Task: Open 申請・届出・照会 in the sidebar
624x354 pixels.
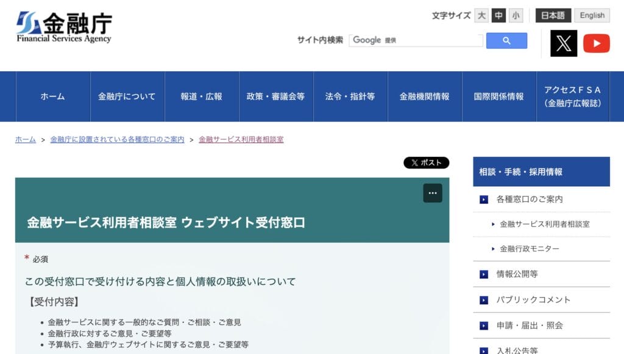Action: [x=529, y=325]
